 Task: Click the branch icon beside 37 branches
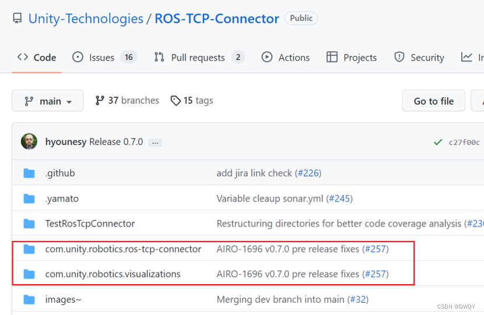point(100,101)
